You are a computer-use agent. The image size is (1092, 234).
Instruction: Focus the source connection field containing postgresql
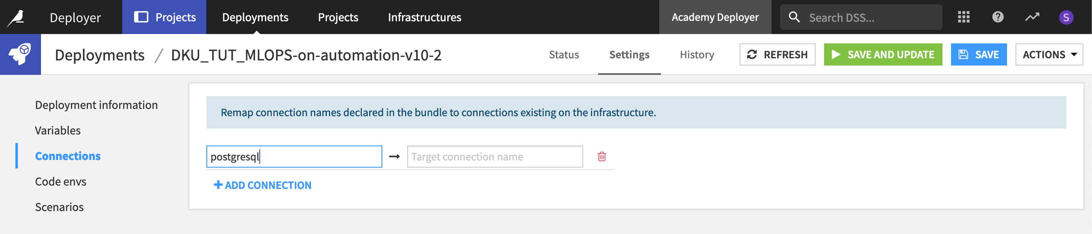[x=294, y=157]
